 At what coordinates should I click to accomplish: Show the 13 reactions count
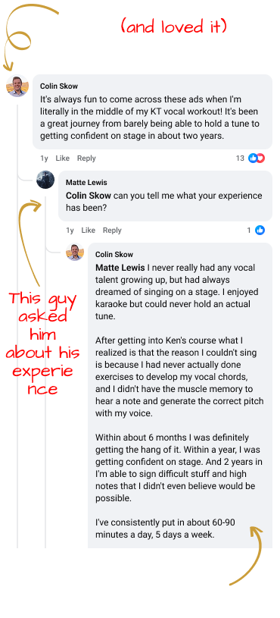240,158
